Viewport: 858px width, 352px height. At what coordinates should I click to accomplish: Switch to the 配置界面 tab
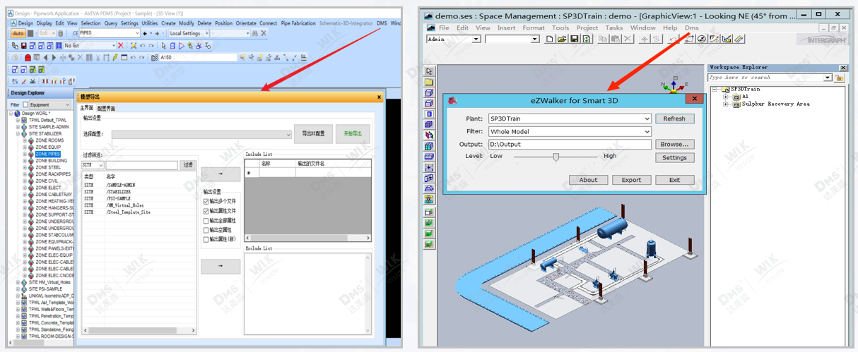tap(106, 108)
